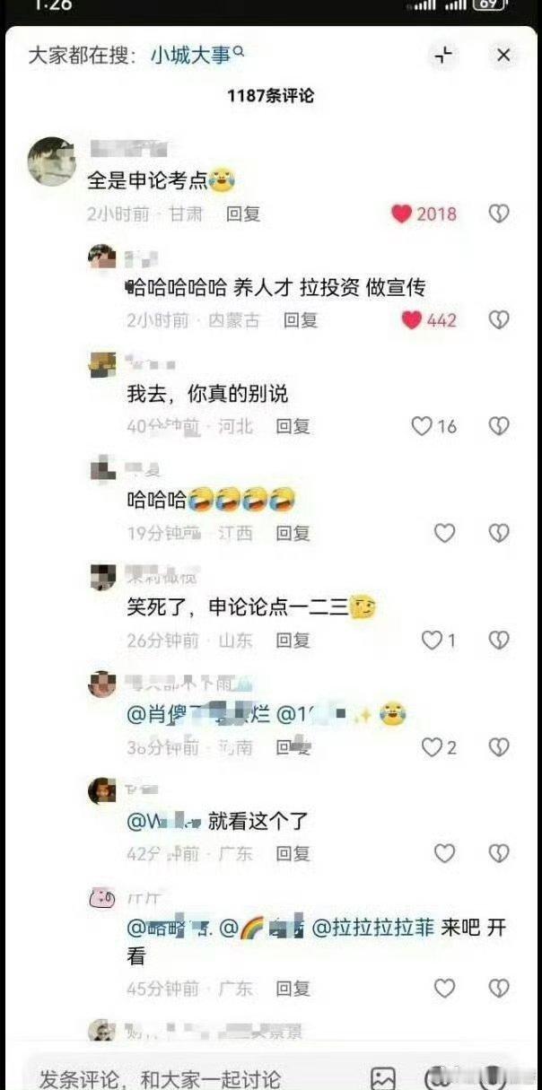542x1090 pixels.
Task: Reply to the 笑死了 comment from 山东
Action: click(293, 640)
